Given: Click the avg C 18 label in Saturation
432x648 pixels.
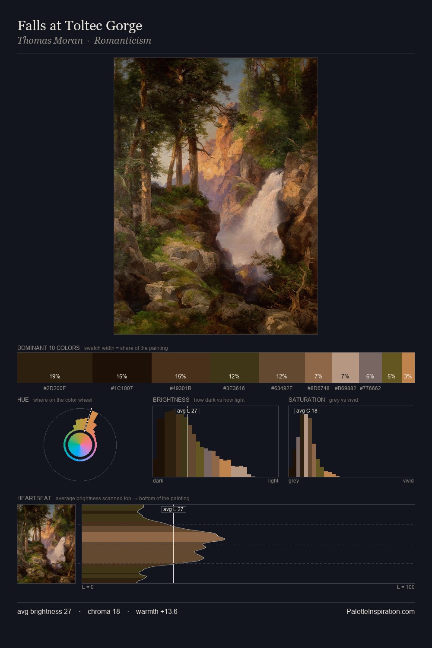Looking at the screenshot, I should (x=307, y=411).
